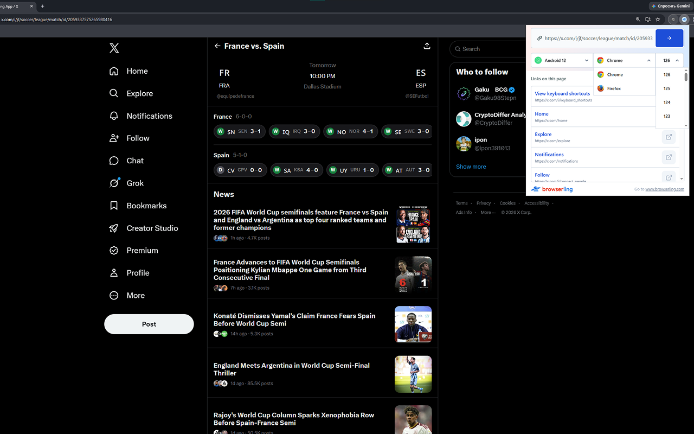Open Notifications bell icon
694x434 pixels.
click(x=114, y=116)
